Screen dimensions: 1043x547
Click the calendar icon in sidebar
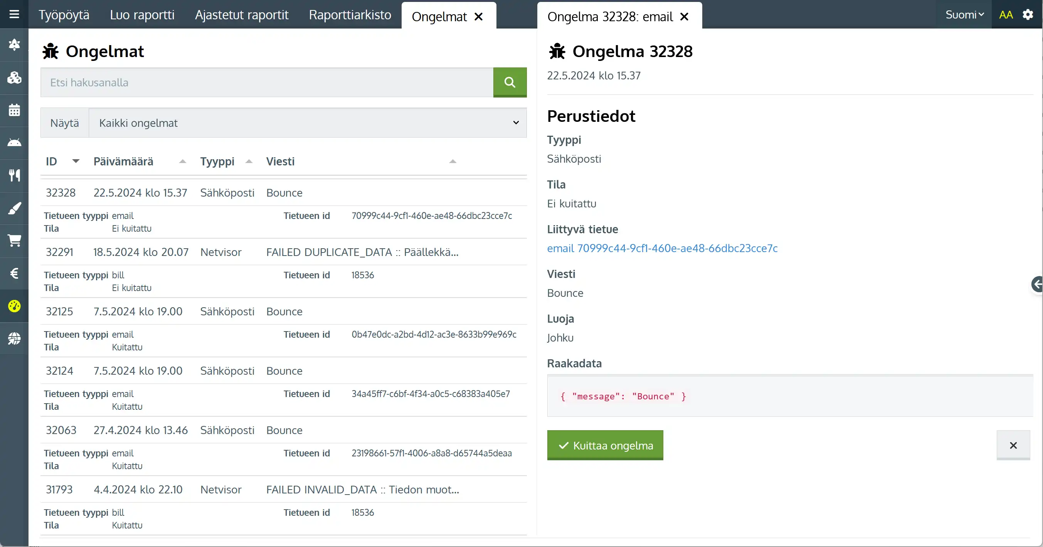14,110
